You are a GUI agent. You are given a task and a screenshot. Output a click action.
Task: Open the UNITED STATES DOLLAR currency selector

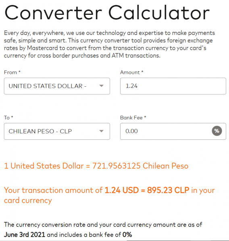pyautogui.click(x=57, y=86)
